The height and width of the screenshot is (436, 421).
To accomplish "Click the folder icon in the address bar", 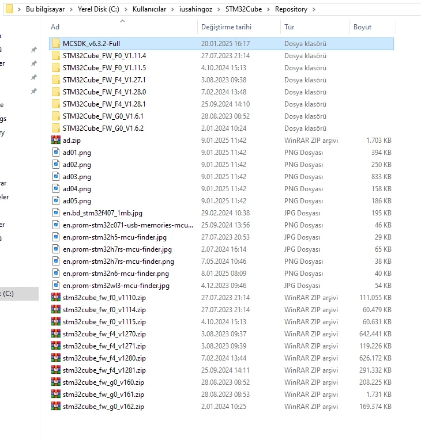I will click(9, 9).
